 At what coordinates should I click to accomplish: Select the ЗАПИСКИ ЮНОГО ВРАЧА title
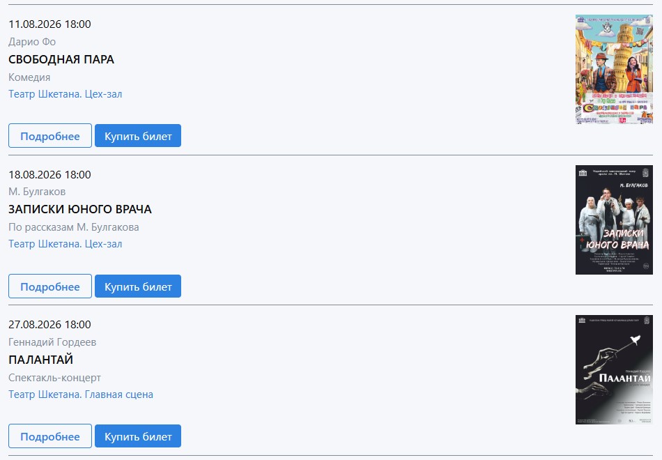click(80, 209)
